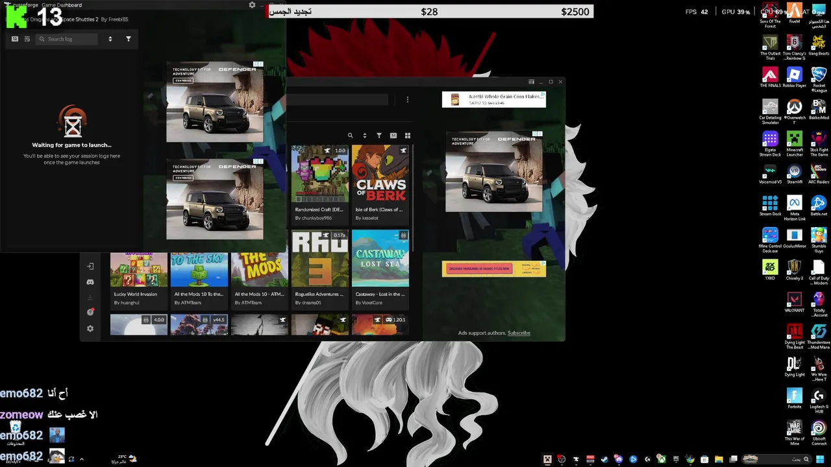The width and height of the screenshot is (831, 467).
Task: Open Battle.net desktop icon
Action: pyautogui.click(x=819, y=206)
